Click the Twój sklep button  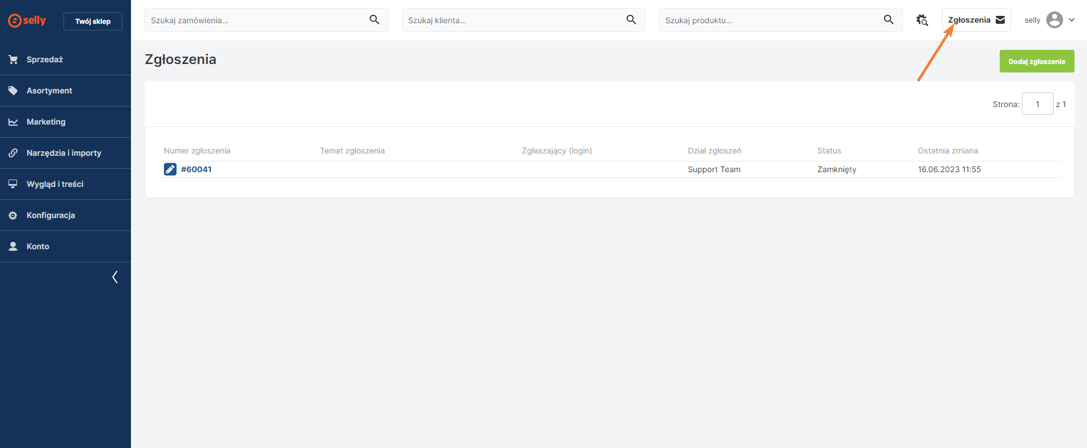pos(93,22)
